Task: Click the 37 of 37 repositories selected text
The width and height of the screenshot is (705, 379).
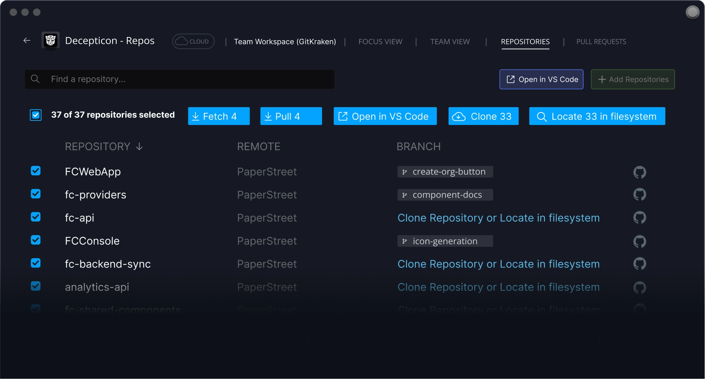Action: pyautogui.click(x=113, y=115)
